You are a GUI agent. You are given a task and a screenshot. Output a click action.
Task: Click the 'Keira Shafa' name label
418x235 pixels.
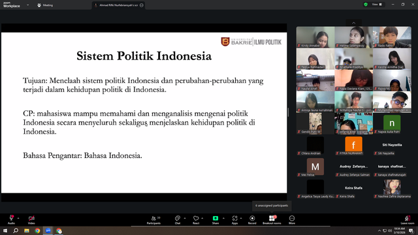pos(347,196)
